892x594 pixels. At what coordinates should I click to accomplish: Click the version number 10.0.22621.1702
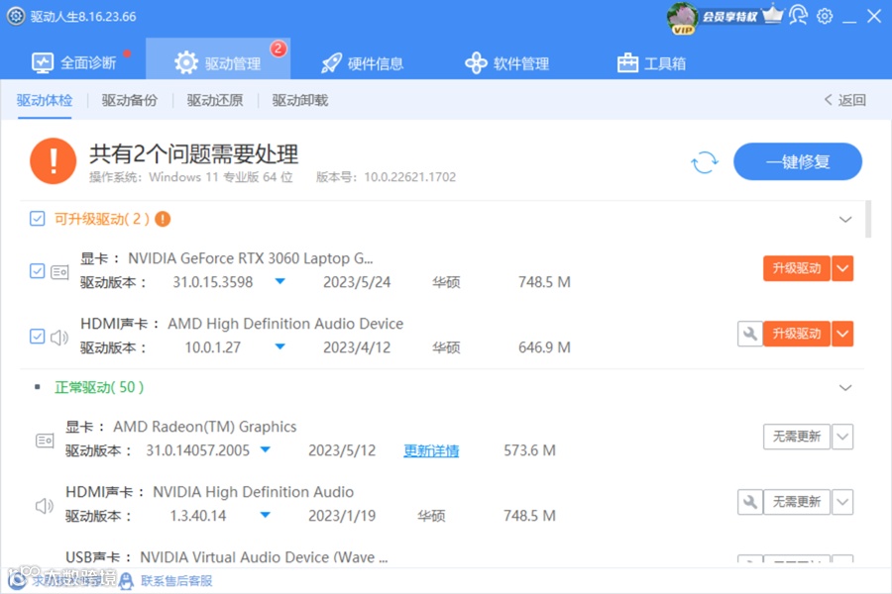[410, 177]
